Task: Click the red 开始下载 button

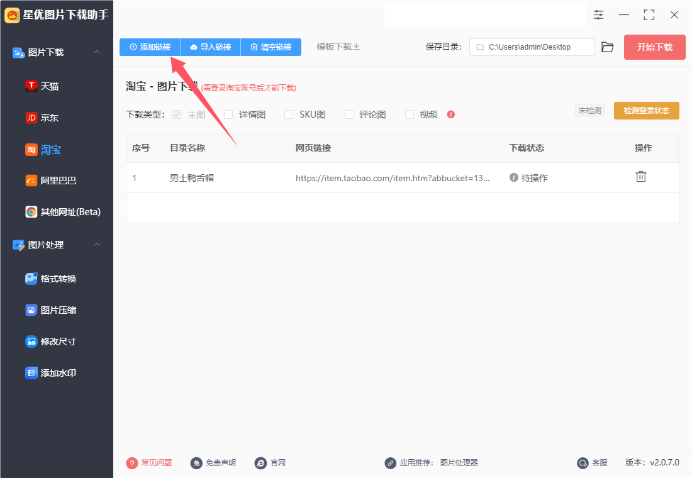Action: point(654,47)
